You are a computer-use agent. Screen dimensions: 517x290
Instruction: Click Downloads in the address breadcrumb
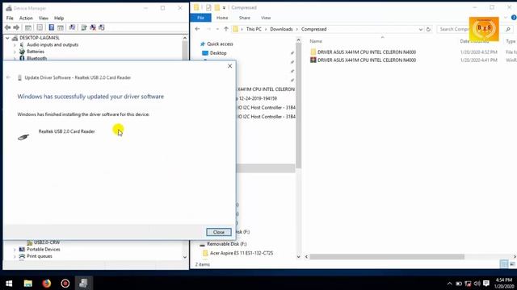tap(281, 29)
